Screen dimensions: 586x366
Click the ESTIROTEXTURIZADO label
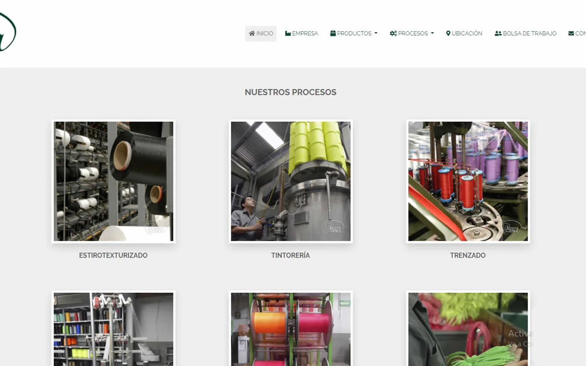(x=113, y=255)
